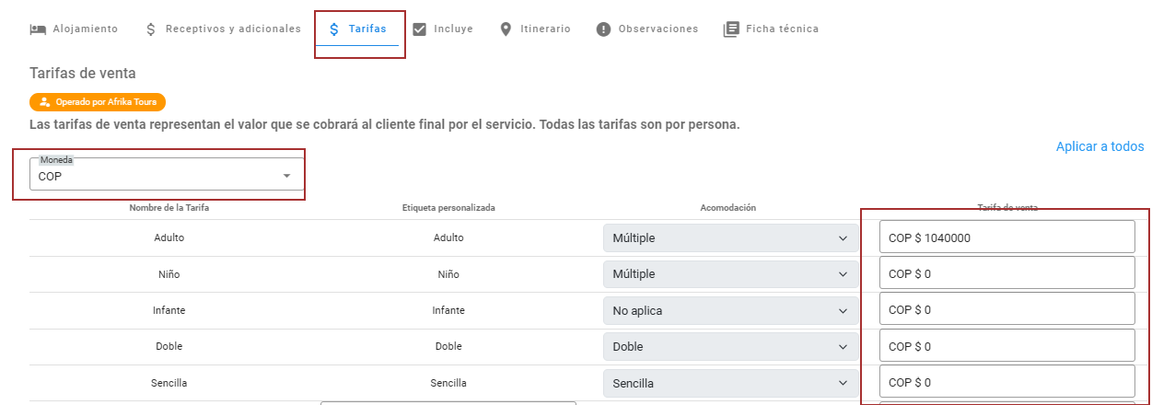Click the bed icon beside Alojamiento
This screenshot has height=405, width=1175.
[38, 29]
